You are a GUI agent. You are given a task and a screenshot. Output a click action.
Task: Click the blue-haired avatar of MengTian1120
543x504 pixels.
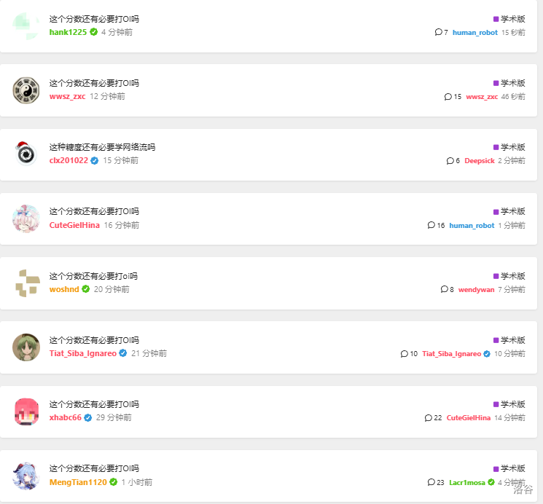coord(26,476)
